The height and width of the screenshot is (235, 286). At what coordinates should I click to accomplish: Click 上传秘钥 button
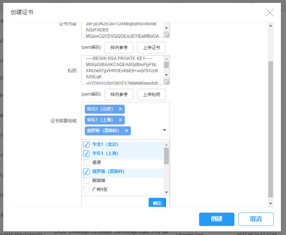(x=151, y=95)
